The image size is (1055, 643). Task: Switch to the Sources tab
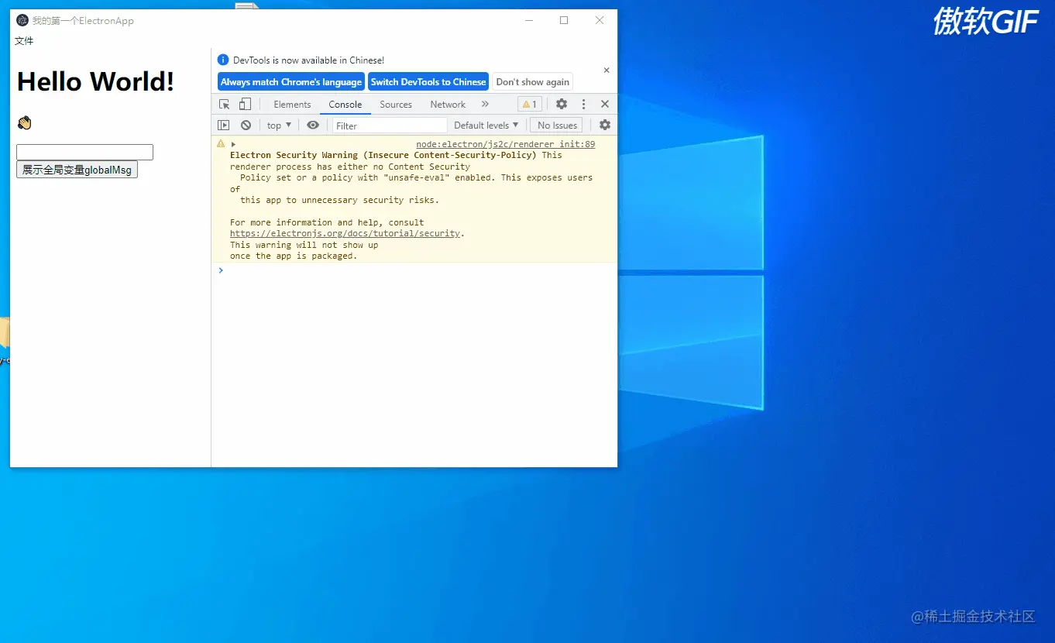pyautogui.click(x=396, y=105)
